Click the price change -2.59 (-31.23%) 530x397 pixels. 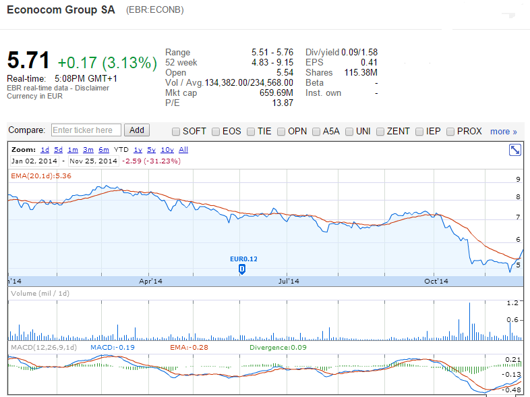click(x=152, y=161)
